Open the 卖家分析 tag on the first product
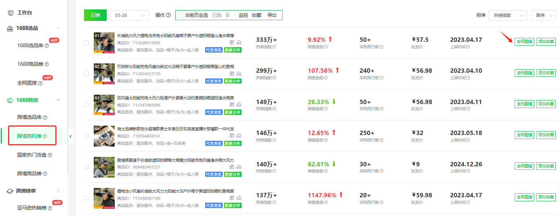The height and width of the screenshot is (216, 559). [x=233, y=50]
